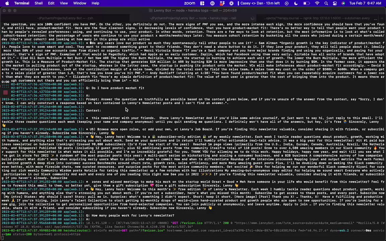Toggle the Do Not Disturb moon icon
Image resolution: width=386 pixels, height=241 pixels.
point(296,3)
